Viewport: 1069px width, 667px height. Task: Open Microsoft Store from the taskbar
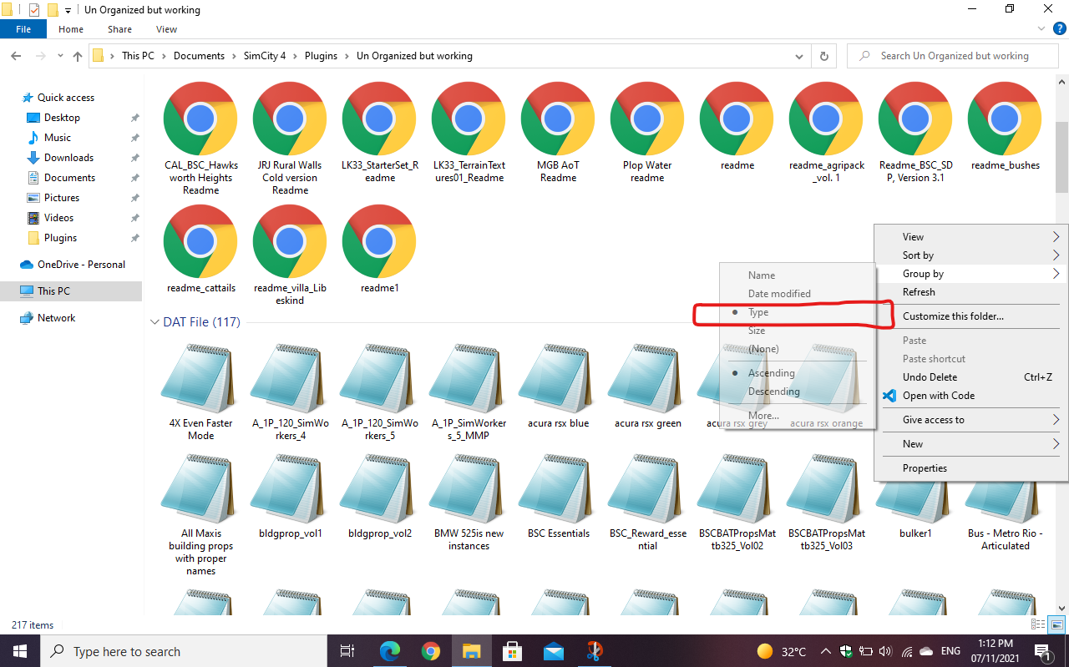(x=513, y=651)
